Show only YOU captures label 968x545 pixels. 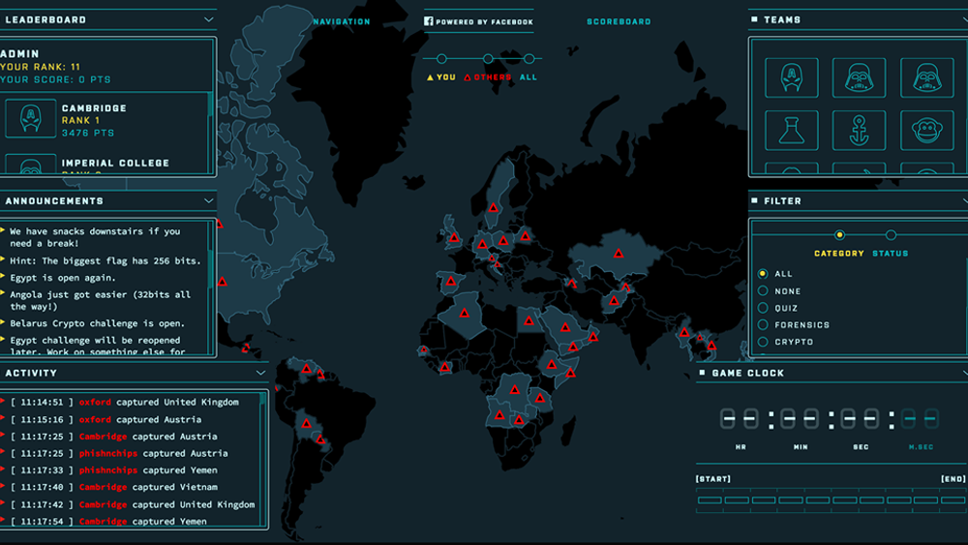tap(446, 77)
